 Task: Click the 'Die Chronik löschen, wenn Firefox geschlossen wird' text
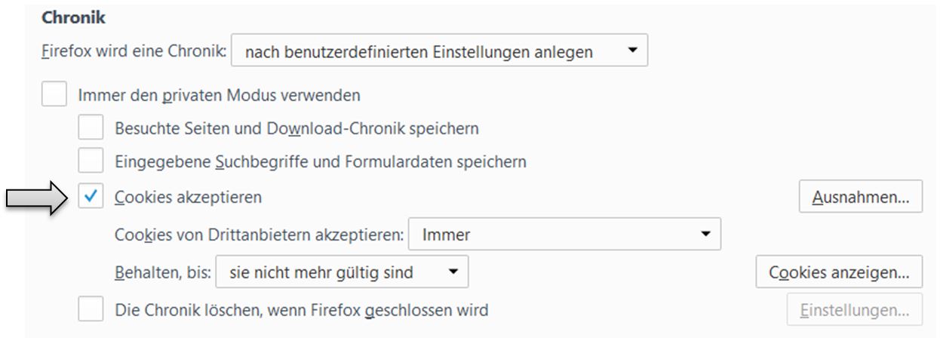click(x=301, y=309)
